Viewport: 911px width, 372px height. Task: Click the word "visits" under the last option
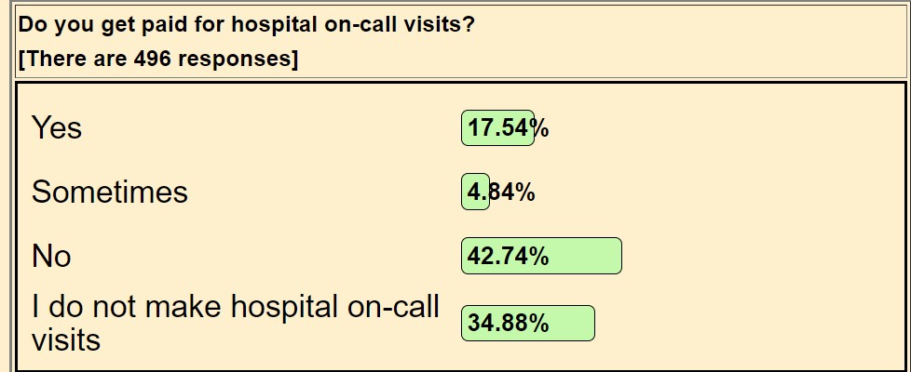[65, 339]
